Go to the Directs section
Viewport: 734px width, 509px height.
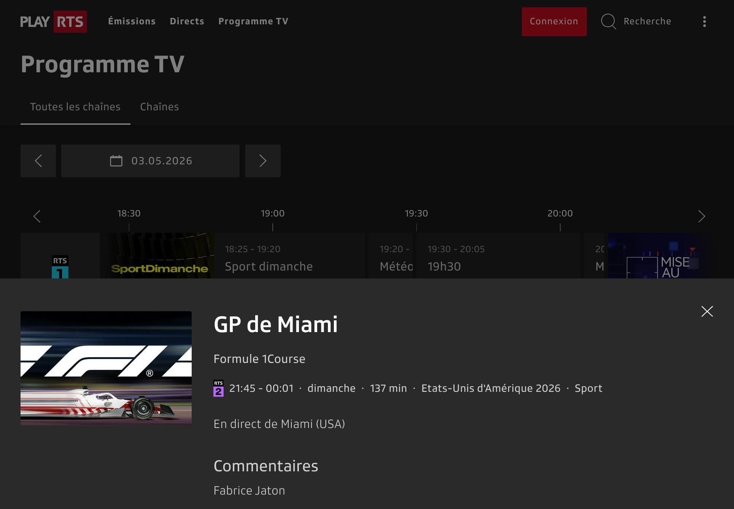(x=187, y=21)
